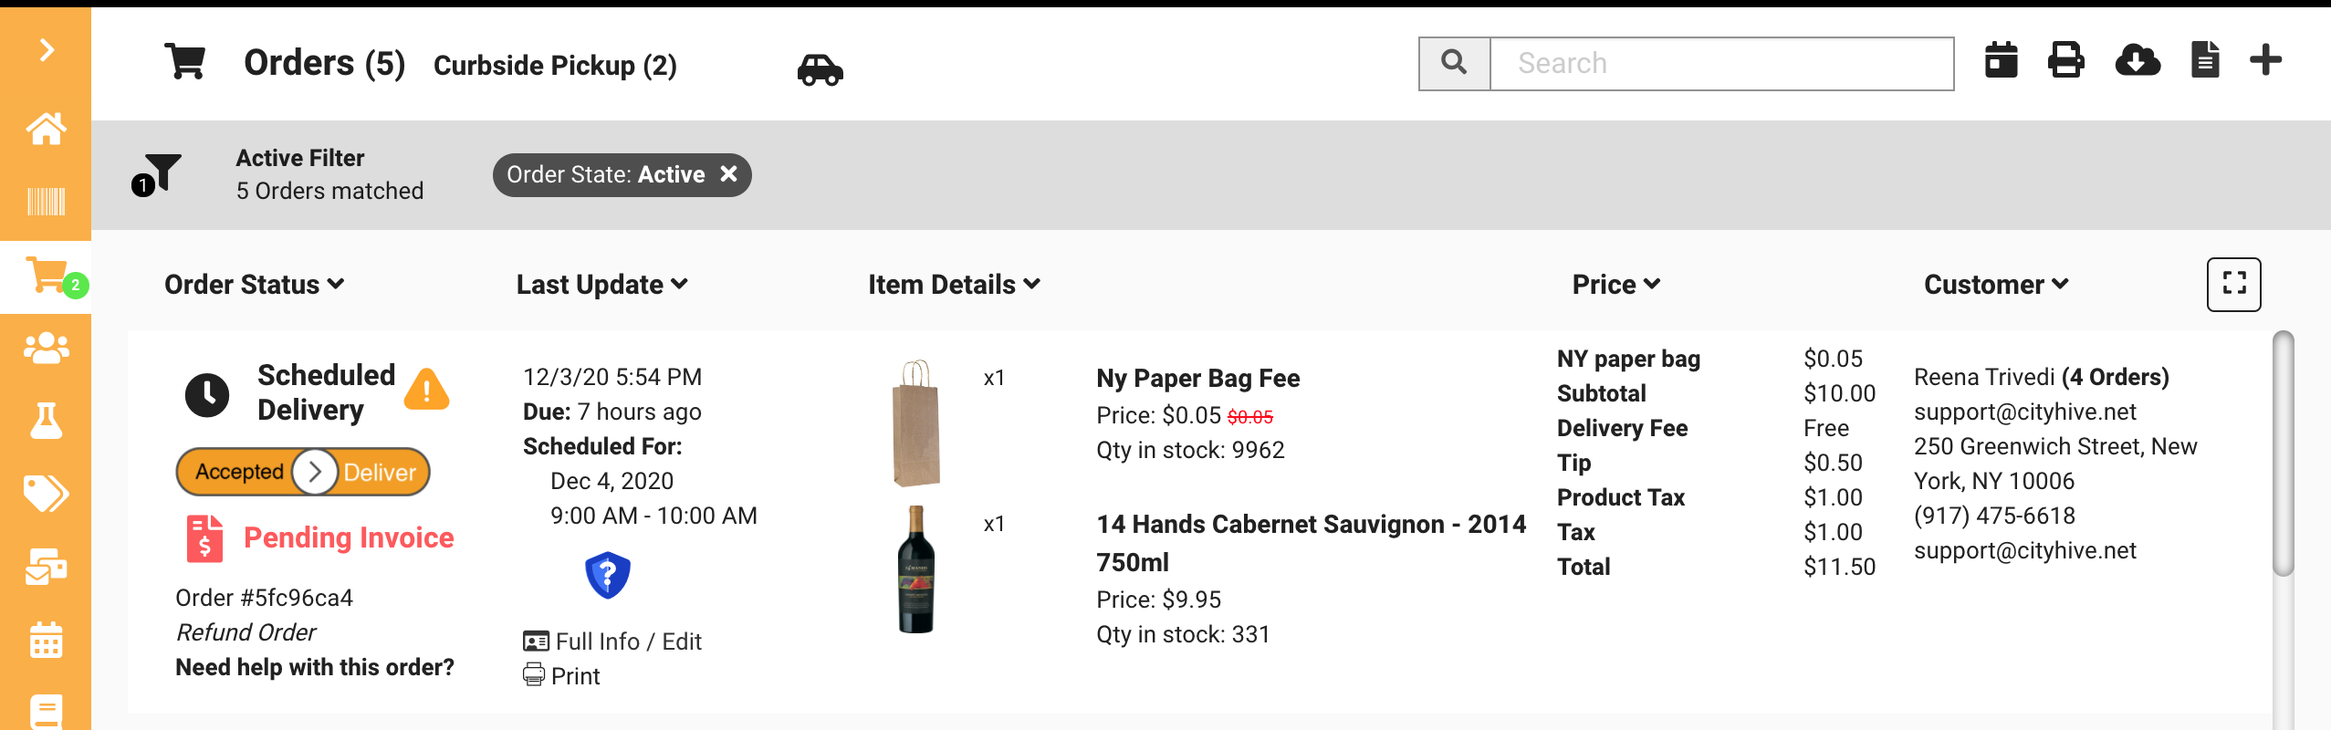Expand the Customer column dropdown

[x=1995, y=285]
